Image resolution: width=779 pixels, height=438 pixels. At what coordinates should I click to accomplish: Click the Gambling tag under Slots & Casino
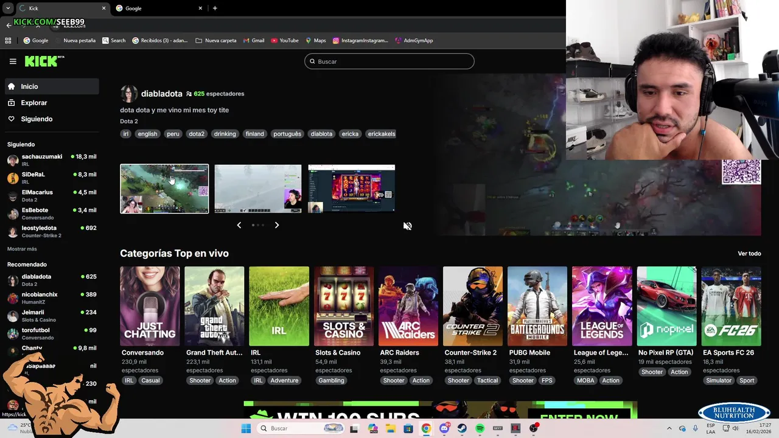[331, 381]
